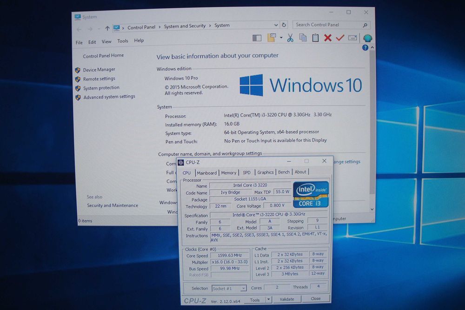
Task: Click the blue Help question mark icon
Action: point(365,47)
